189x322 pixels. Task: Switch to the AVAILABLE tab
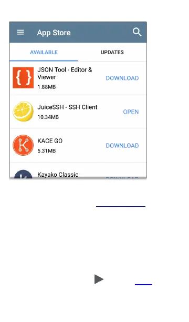pos(44,52)
